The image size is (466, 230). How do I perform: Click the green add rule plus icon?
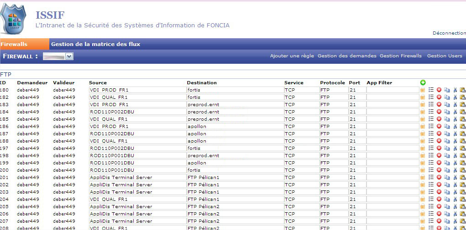(x=423, y=82)
